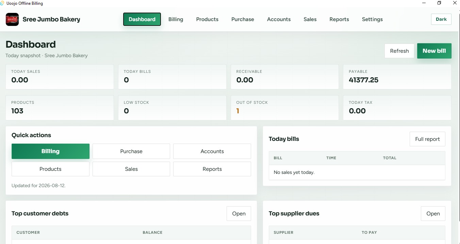Toggle Dark theme mode
Viewport: 460px width, 244px height.
441,19
